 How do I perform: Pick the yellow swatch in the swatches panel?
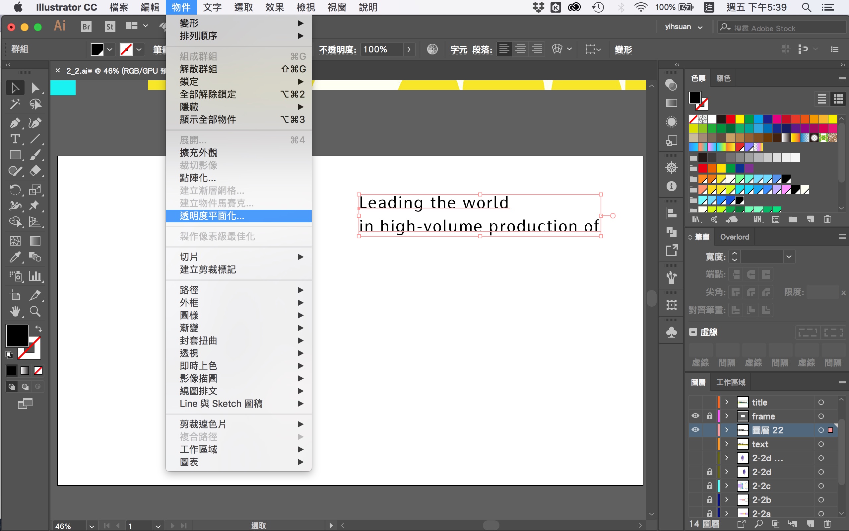740,119
